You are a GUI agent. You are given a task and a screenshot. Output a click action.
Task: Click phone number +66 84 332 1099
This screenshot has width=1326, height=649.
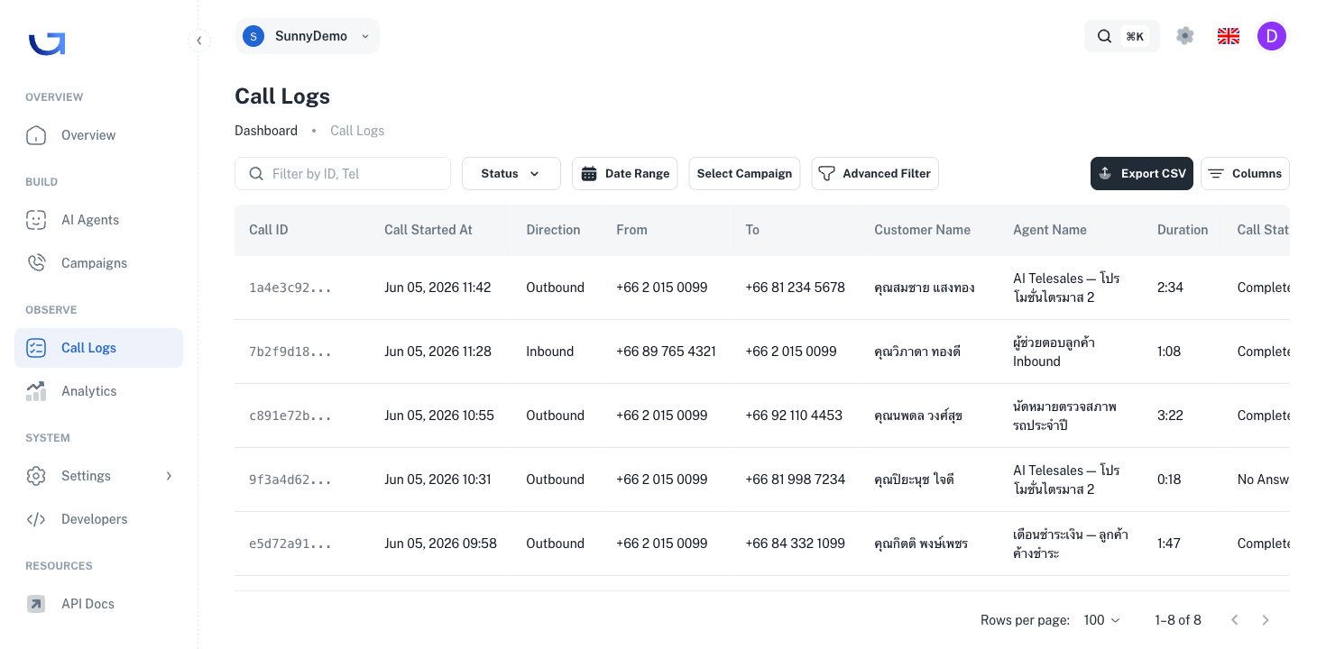pos(795,544)
